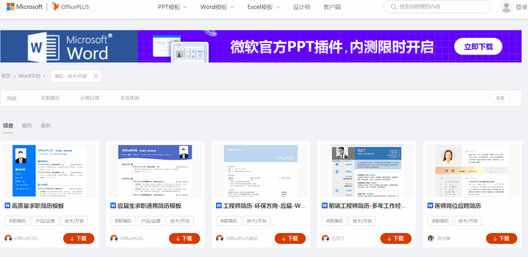Download 应届生求职通用简历模板

(x=184, y=238)
